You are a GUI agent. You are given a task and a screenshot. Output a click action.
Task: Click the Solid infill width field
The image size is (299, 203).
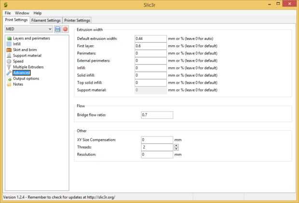(150, 76)
